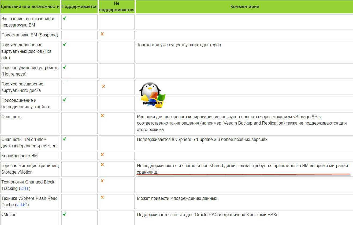The height and width of the screenshot is (225, 353).
Task: Click the Не поддерживается column header
Action: (117, 7)
